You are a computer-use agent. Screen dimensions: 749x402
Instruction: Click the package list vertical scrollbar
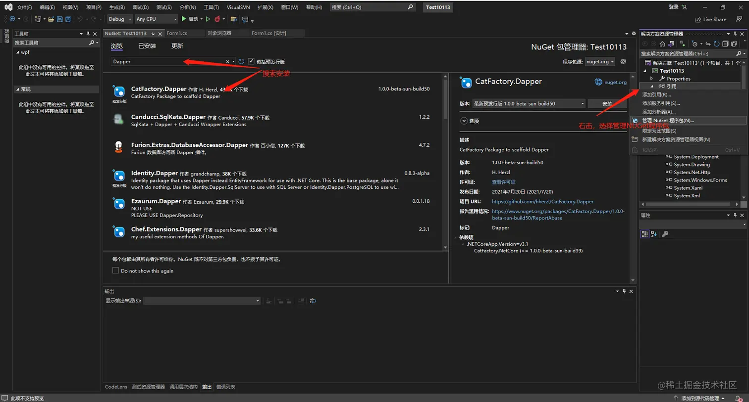pyautogui.click(x=445, y=162)
